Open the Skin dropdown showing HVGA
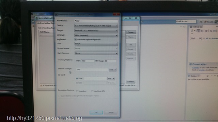The width and height of the screenshot is (218, 122). (96, 44)
